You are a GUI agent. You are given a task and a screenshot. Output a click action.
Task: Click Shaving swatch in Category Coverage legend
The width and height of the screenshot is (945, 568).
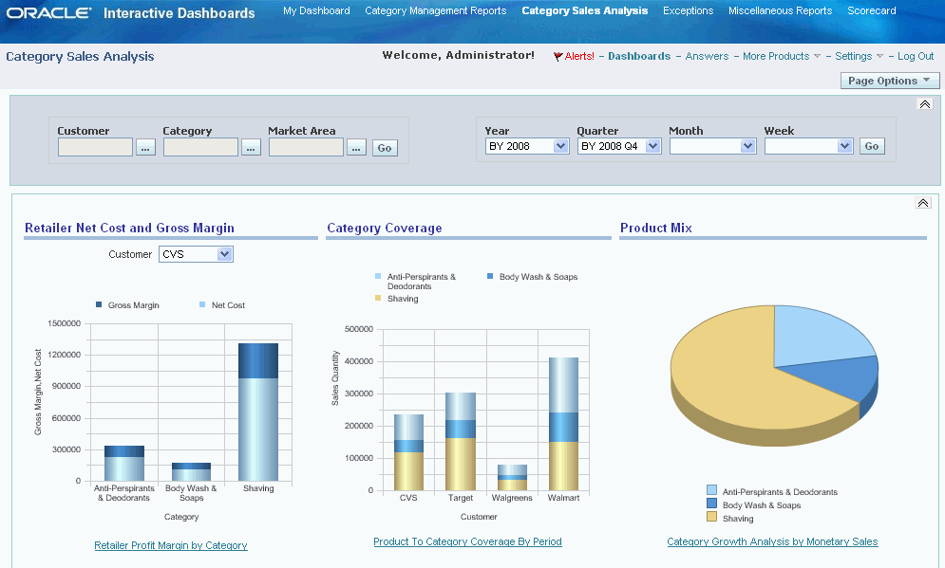378,298
